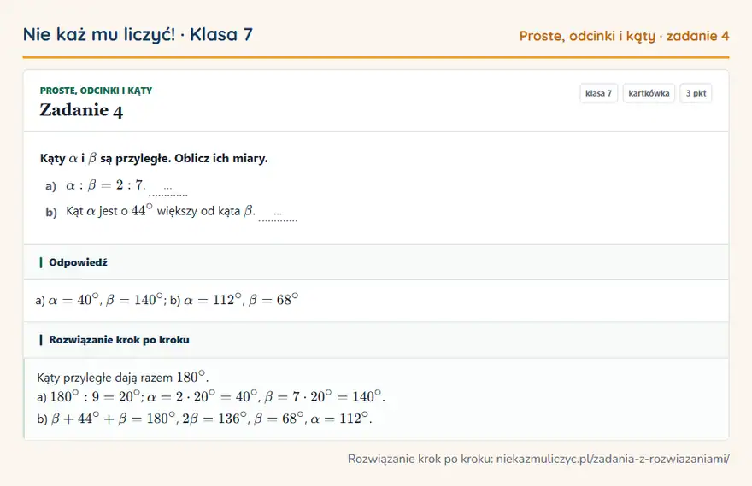The width and height of the screenshot is (752, 486).
Task: Click the answer 'α = 40°, β = 140°'
Action: coord(106,300)
